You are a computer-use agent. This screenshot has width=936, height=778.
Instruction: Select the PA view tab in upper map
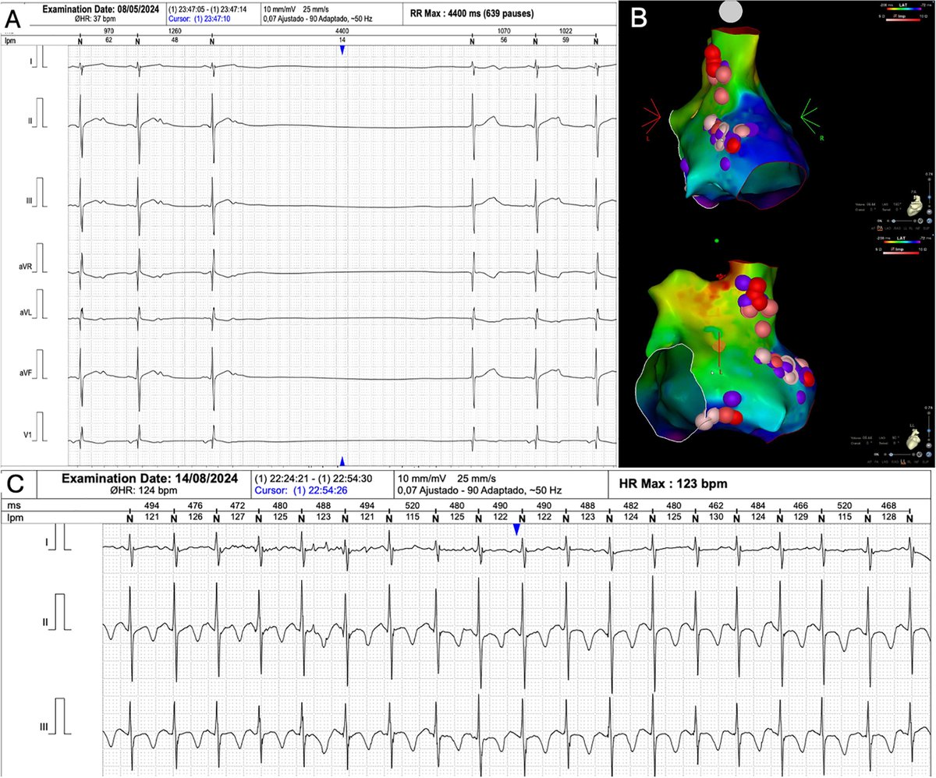pyautogui.click(x=880, y=228)
